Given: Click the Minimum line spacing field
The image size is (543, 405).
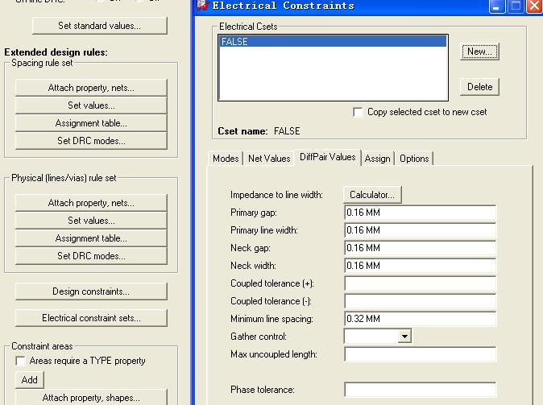Looking at the screenshot, I should coord(420,319).
